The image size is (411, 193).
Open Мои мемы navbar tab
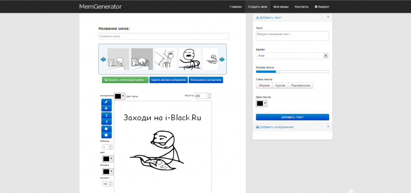click(x=281, y=7)
